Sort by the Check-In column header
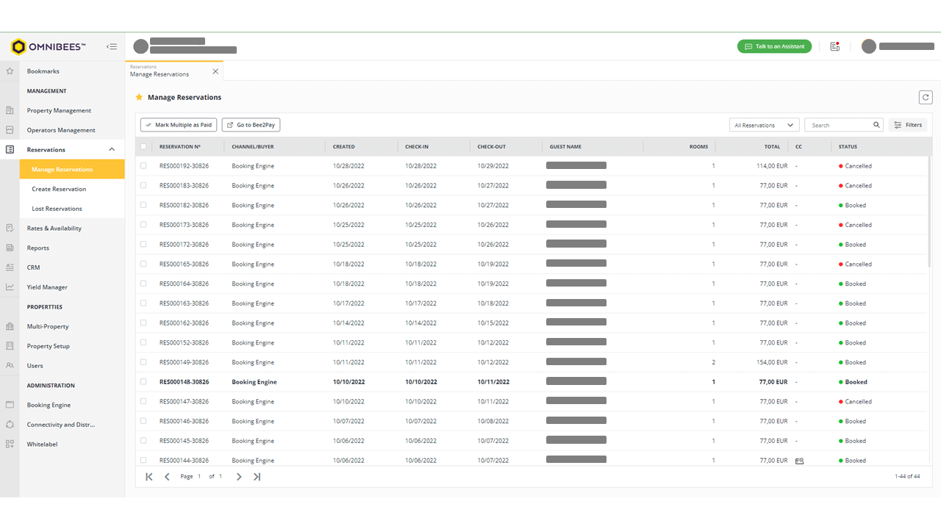This screenshot has height=529, width=941. click(417, 146)
